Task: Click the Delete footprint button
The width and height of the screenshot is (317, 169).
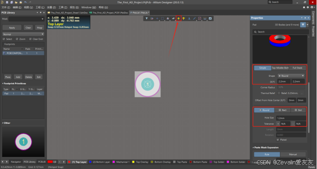Action: [28, 77]
